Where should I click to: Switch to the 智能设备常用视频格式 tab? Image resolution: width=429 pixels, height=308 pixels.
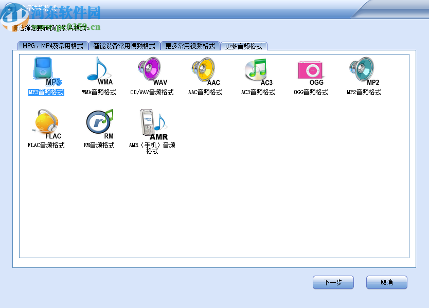[x=123, y=45]
